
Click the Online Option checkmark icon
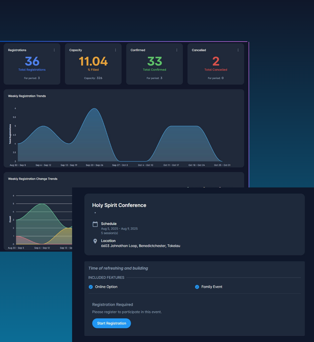coord(91,287)
